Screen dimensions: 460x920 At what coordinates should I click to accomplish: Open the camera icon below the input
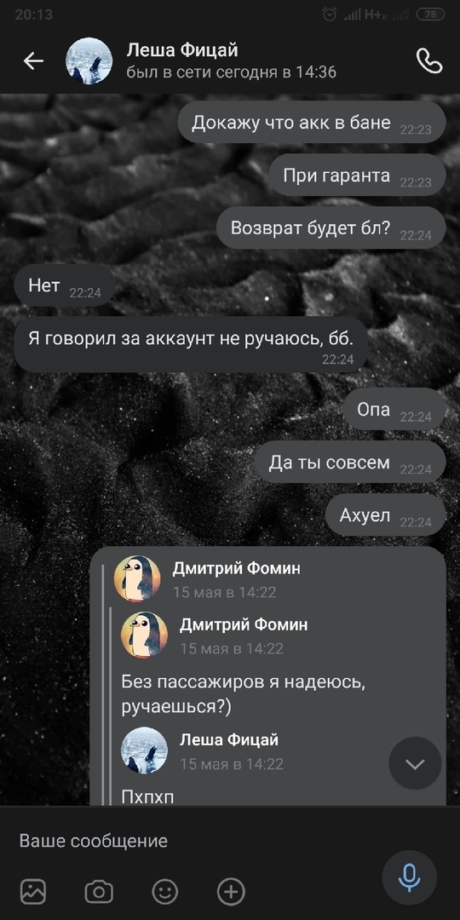99,892
